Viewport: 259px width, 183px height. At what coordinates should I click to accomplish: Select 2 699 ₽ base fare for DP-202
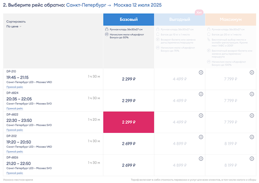[x=128, y=143]
